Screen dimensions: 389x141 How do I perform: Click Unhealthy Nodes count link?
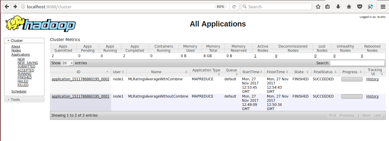click(335, 56)
